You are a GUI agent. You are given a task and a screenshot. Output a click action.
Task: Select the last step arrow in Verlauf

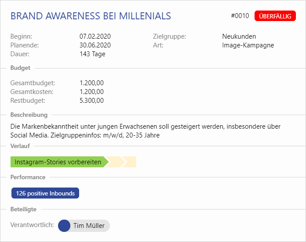pyautogui.click(x=131, y=162)
